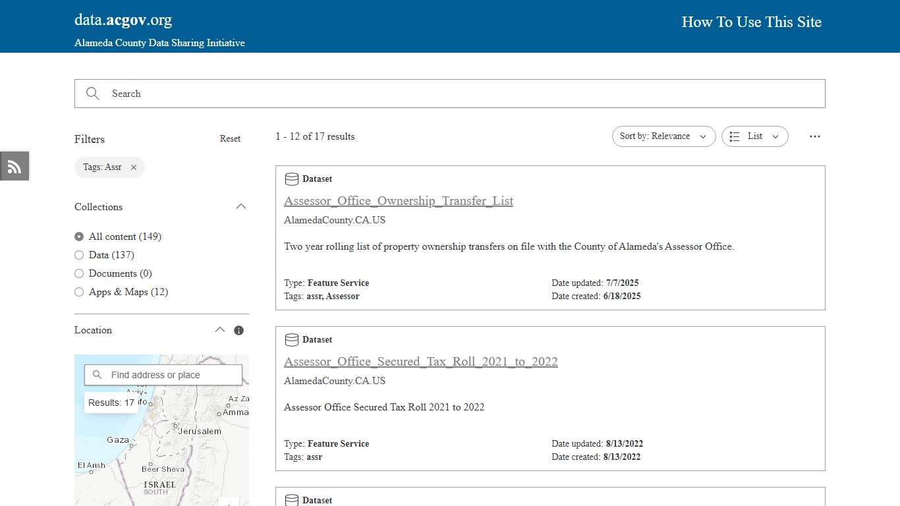
Task: Click the magnifier icon in the map address search
Action: tap(96, 374)
